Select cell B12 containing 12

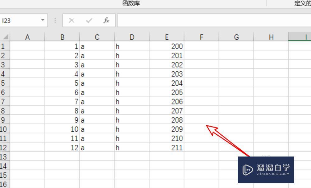(x=62, y=147)
